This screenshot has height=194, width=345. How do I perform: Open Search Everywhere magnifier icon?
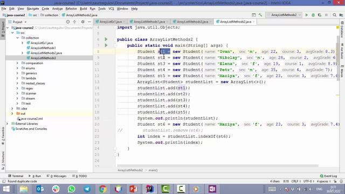point(334,15)
